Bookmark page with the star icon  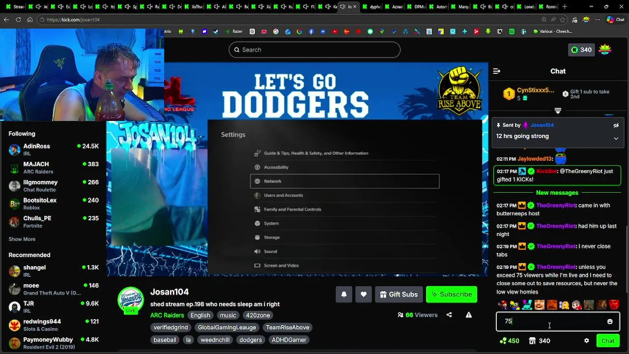(563, 20)
